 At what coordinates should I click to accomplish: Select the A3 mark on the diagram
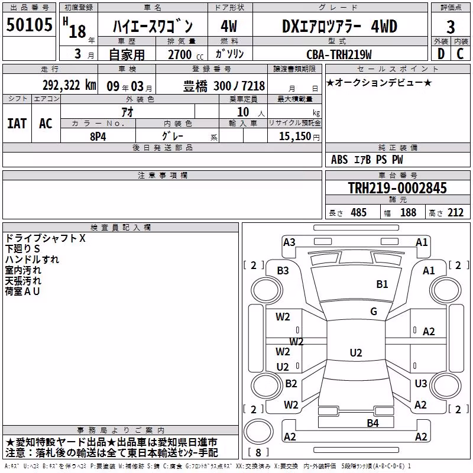pos(289,242)
